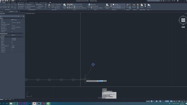Click the Linear (Линейный) dimension tool
This screenshot has height=105, width=187.
point(58,4)
